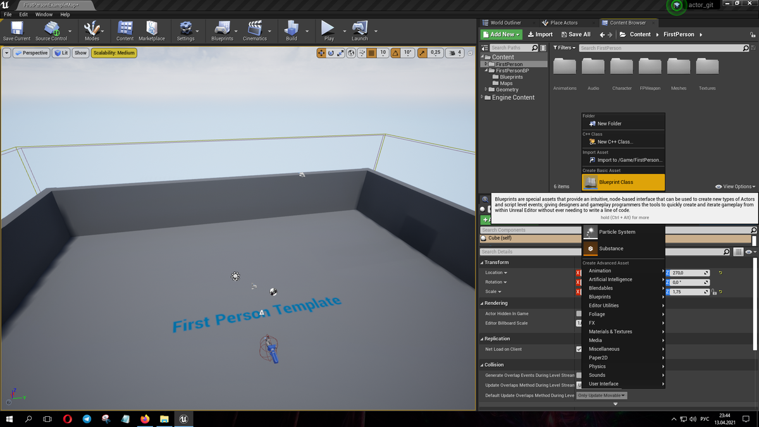Click the Build toolbar icon

pyautogui.click(x=292, y=31)
